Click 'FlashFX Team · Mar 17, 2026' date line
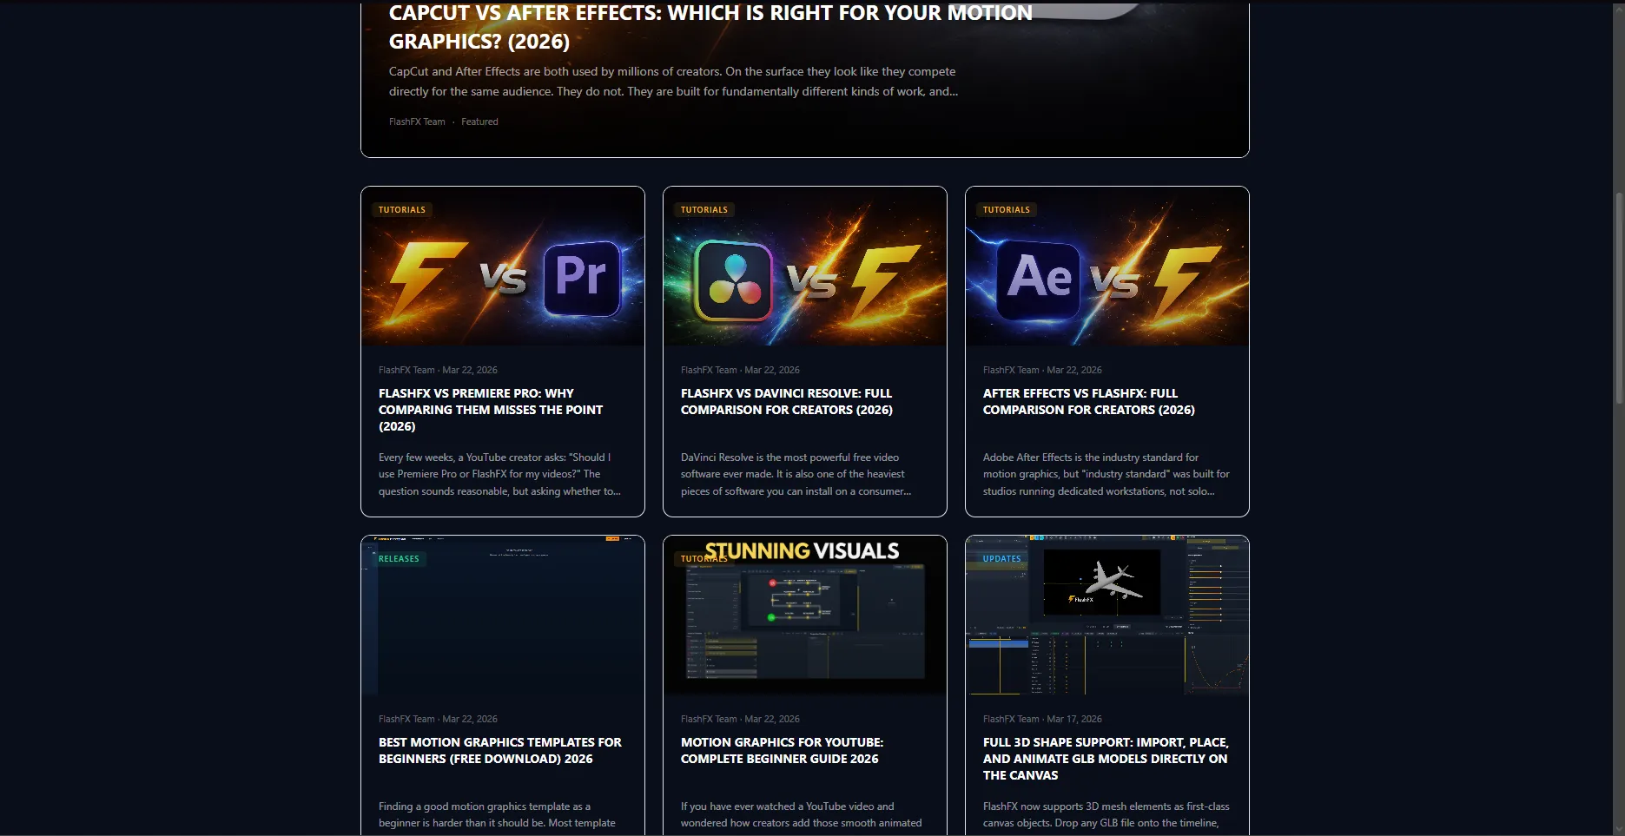The image size is (1625, 836). pos(1042,719)
